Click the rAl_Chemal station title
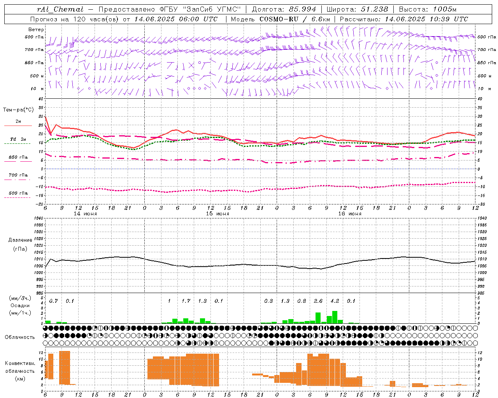This screenshot has height=398, width=498. click(61, 9)
